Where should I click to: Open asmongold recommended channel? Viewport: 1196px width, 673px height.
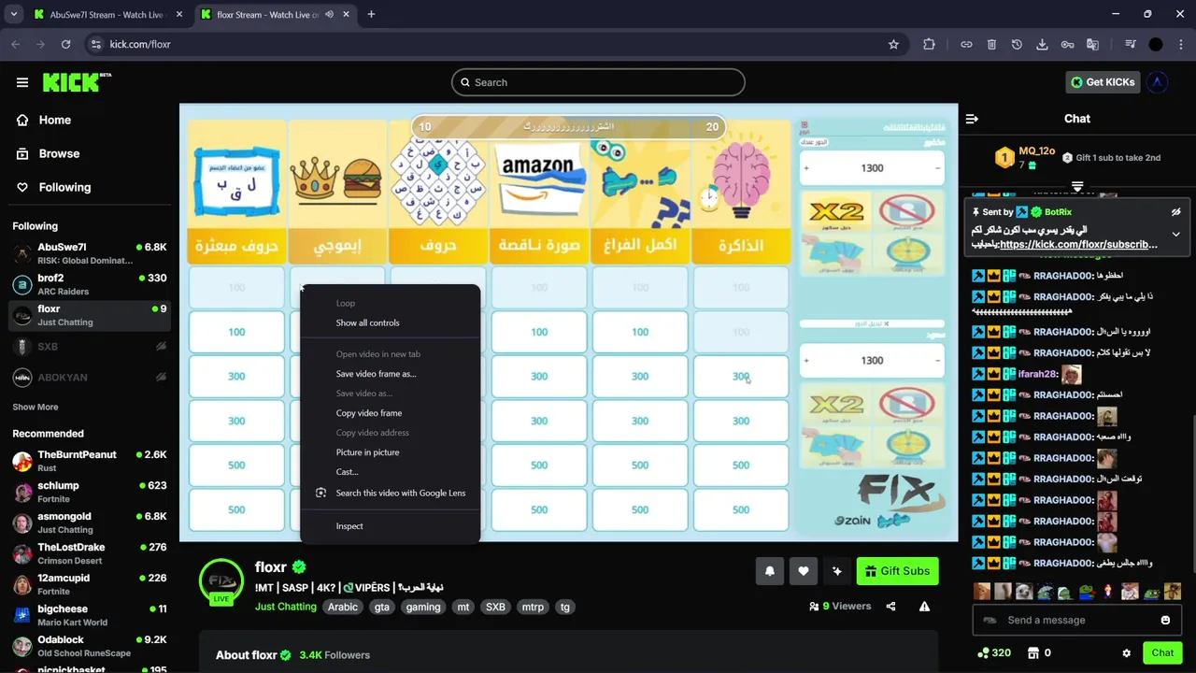pyautogui.click(x=89, y=523)
